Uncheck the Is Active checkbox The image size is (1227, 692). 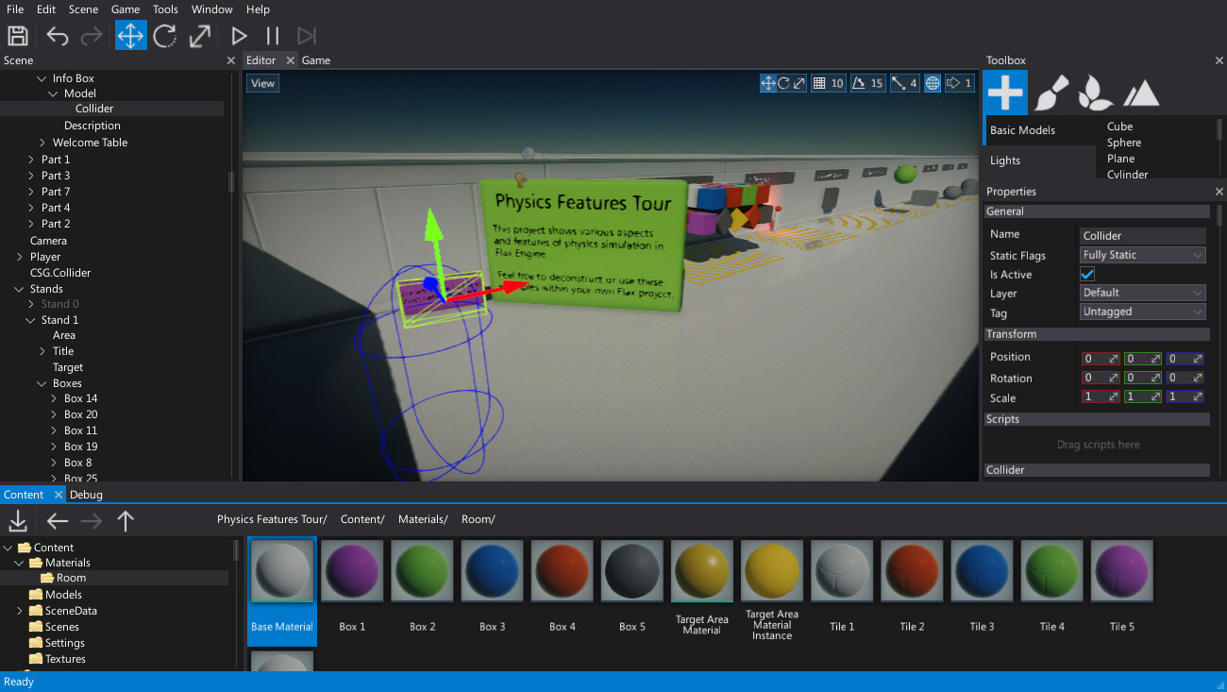click(x=1087, y=274)
